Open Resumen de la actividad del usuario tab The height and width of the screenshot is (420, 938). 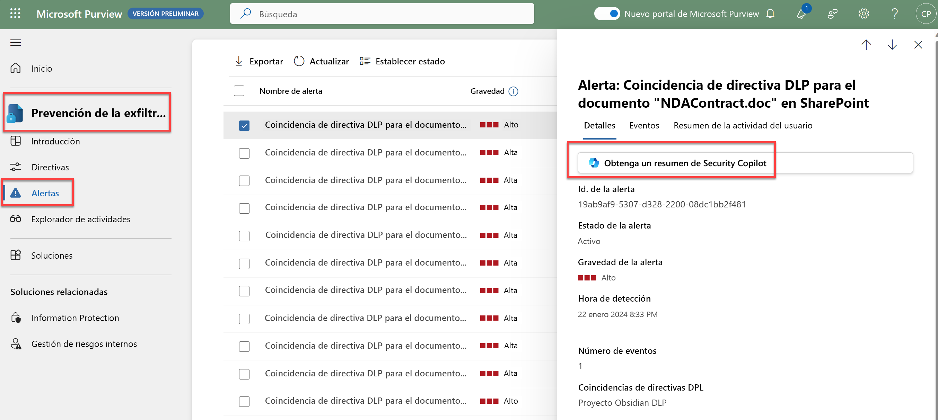[743, 126]
